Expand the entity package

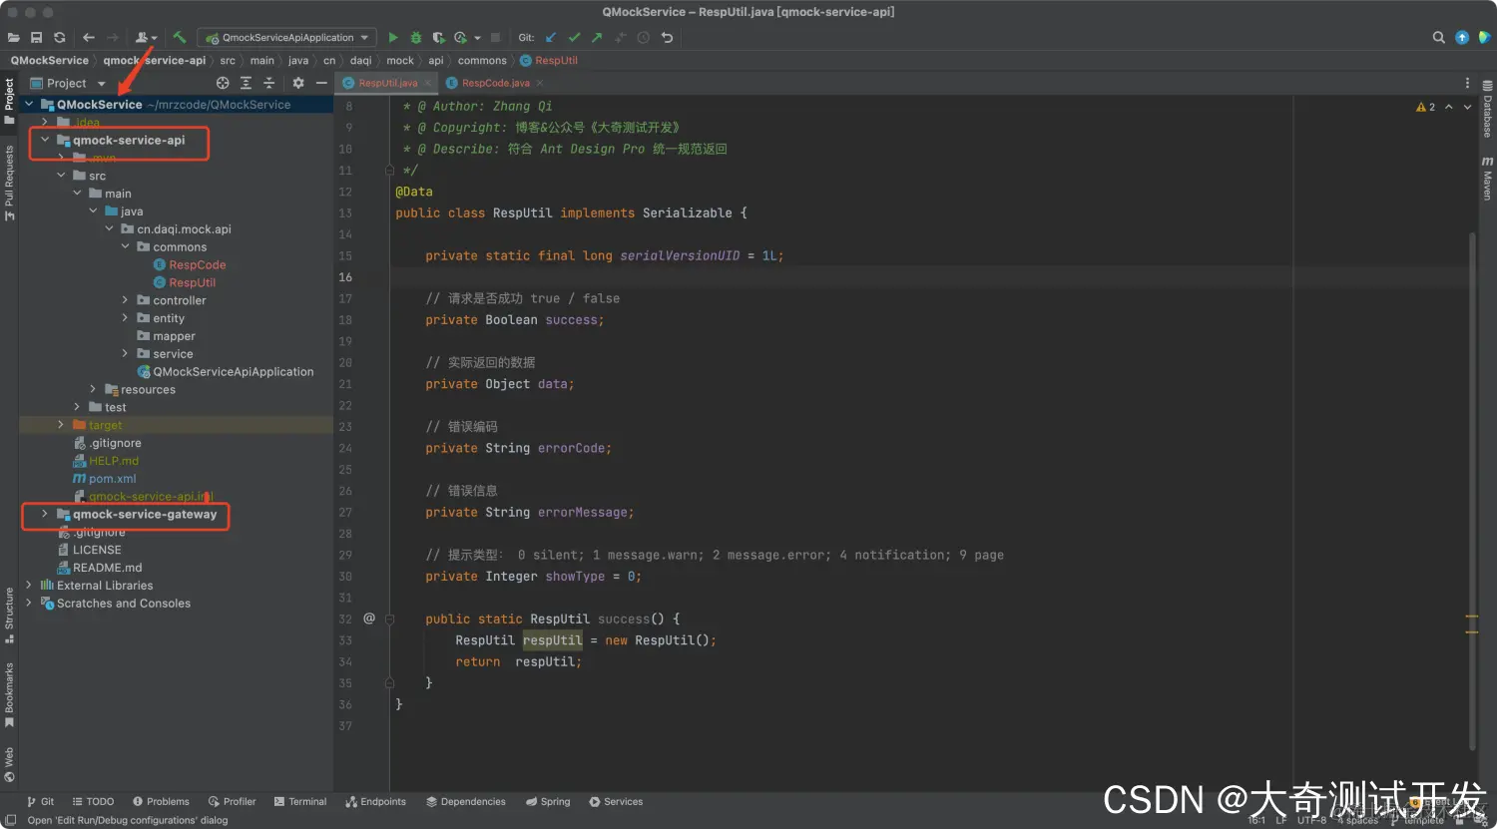(x=125, y=318)
